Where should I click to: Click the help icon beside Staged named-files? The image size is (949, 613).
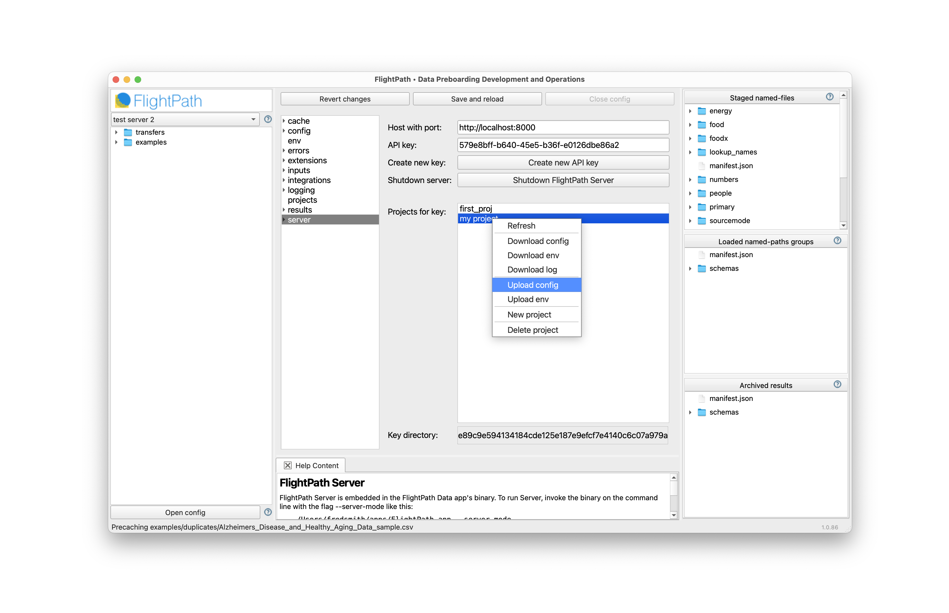point(830,97)
